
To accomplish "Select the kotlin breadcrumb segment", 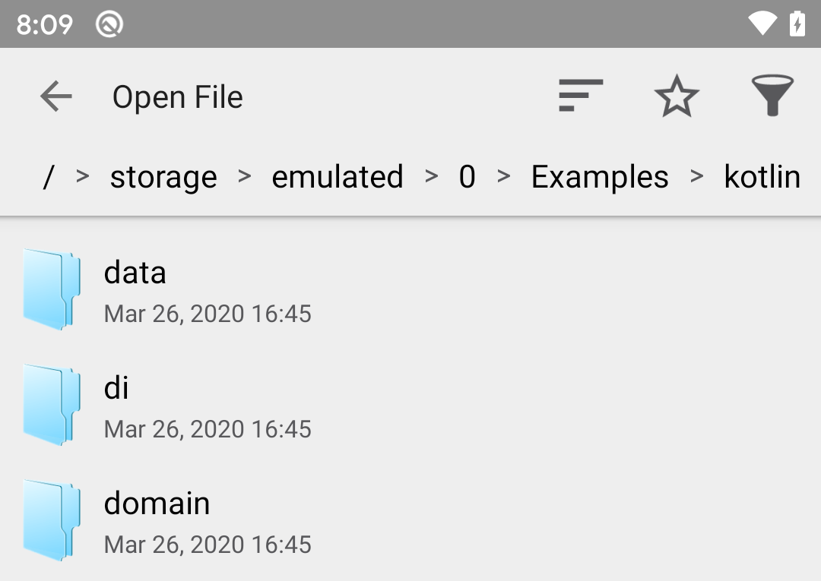I will click(x=762, y=177).
